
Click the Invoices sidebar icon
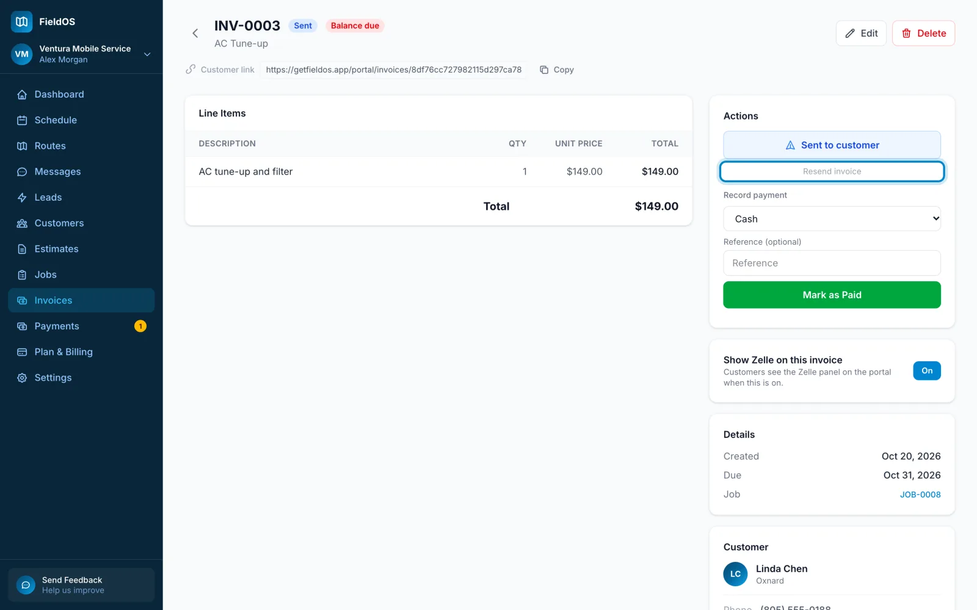pos(22,301)
